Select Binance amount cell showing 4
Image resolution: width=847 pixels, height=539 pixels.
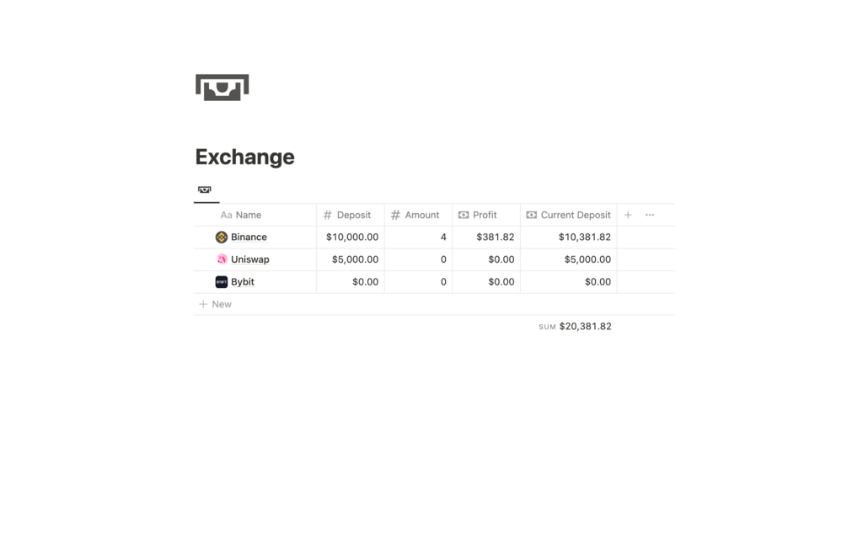click(419, 237)
